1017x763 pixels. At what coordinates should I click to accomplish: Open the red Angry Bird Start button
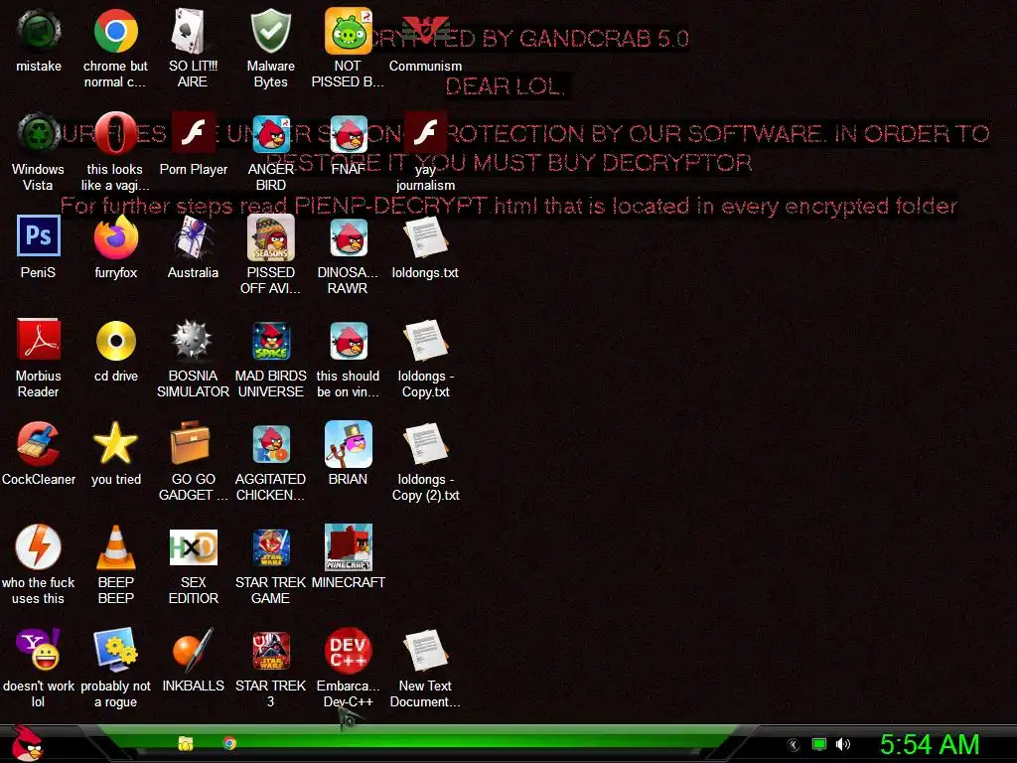pos(27,743)
